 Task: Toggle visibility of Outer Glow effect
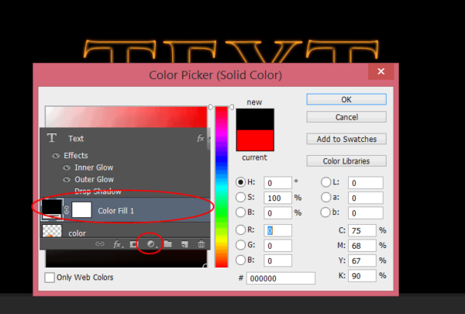tap(67, 179)
